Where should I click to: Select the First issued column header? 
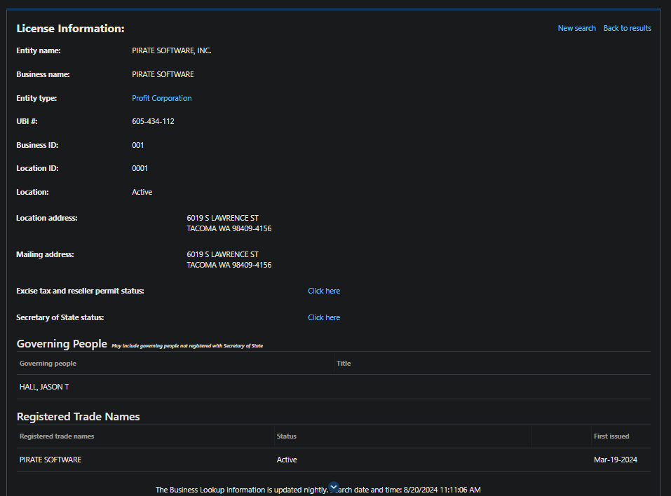click(x=611, y=436)
